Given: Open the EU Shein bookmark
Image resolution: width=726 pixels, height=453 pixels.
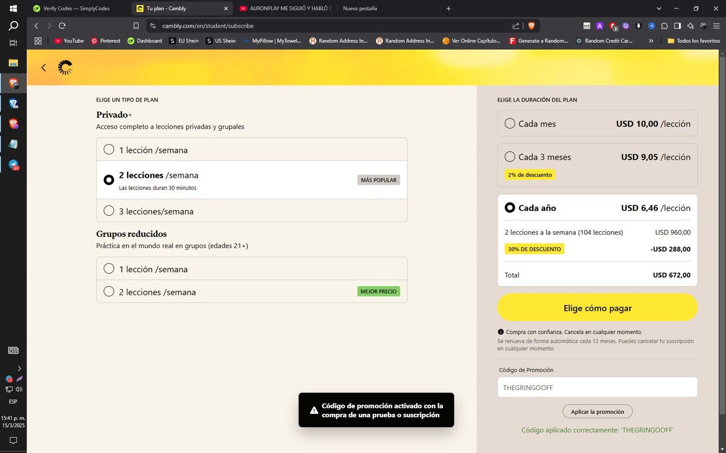Looking at the screenshot, I should coord(184,41).
